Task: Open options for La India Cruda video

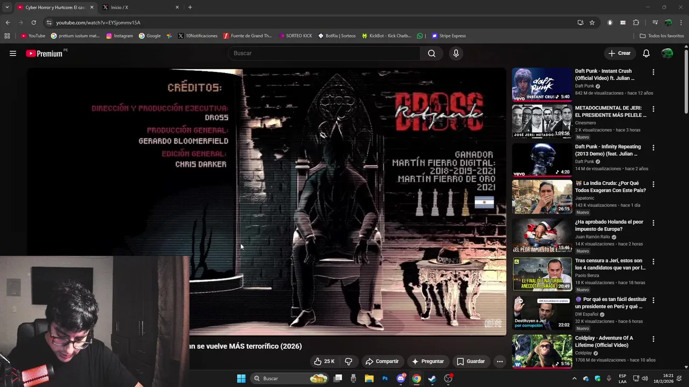Action: tap(653, 184)
